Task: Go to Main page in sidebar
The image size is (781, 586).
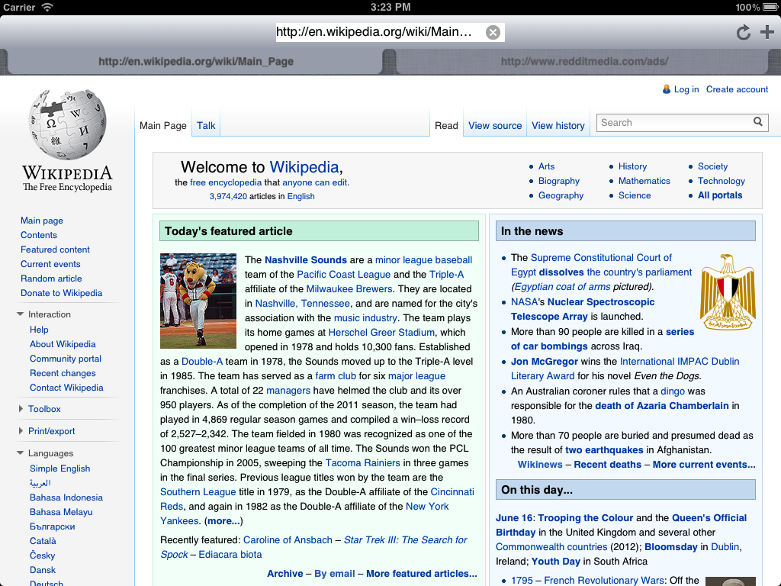Action: 42,221
